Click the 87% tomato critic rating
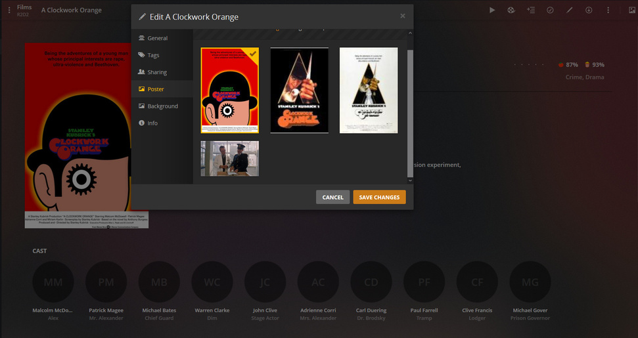This screenshot has width=638, height=338. pos(568,64)
